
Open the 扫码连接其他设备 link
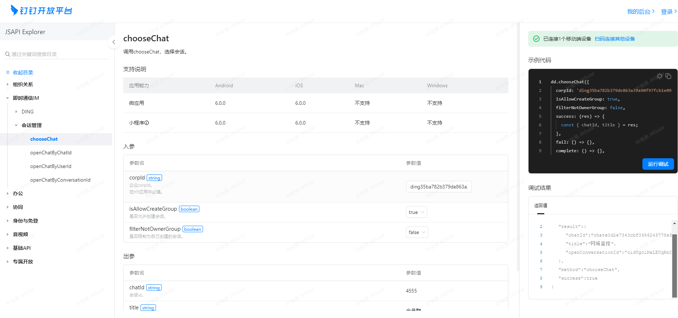tap(614, 39)
